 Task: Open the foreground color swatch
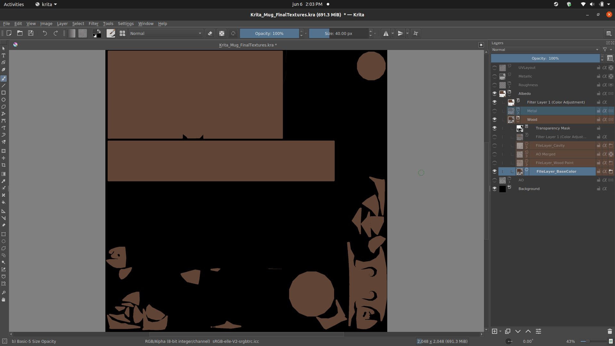point(95,31)
